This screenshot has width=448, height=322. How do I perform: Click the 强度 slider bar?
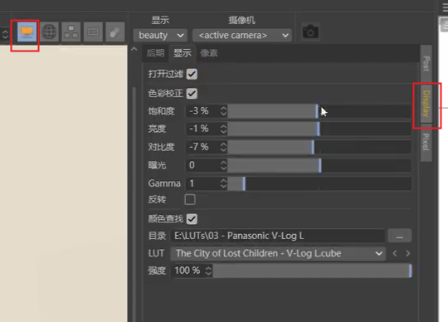(312, 271)
